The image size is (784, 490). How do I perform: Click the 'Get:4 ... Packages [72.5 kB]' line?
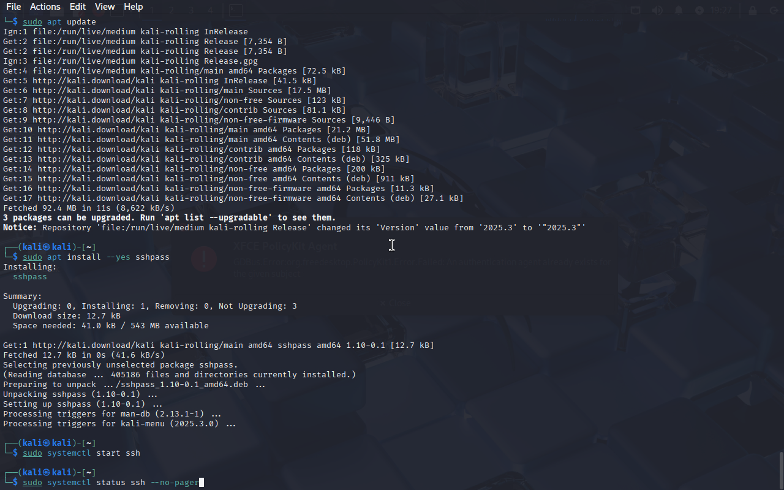[175, 71]
